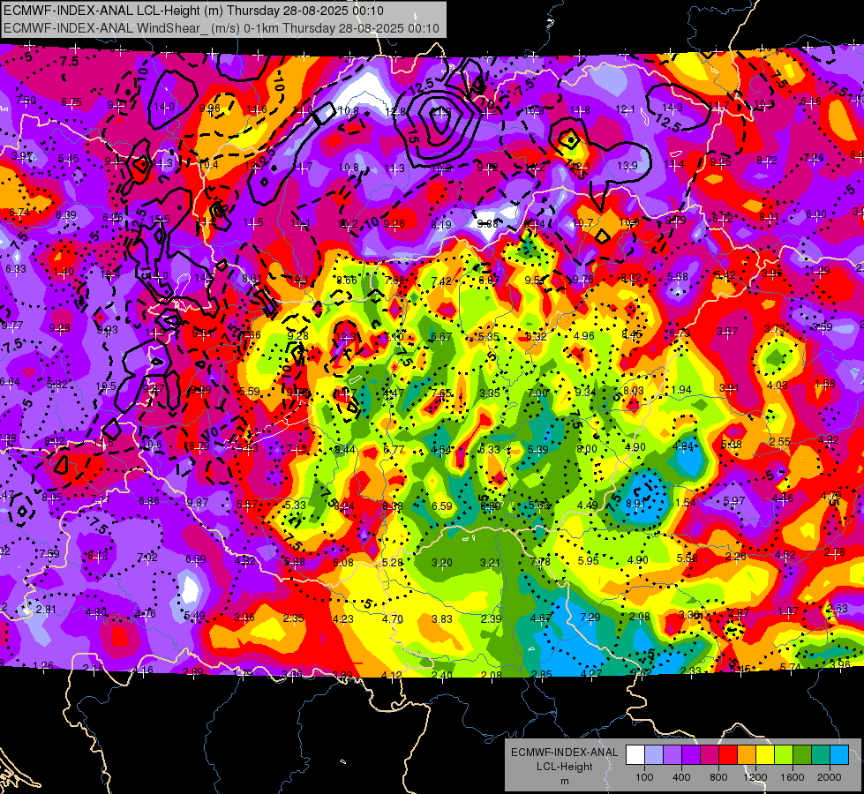Click the grid value 3.91
Image resolution: width=864 pixels, height=794 pixels.
(x=729, y=388)
